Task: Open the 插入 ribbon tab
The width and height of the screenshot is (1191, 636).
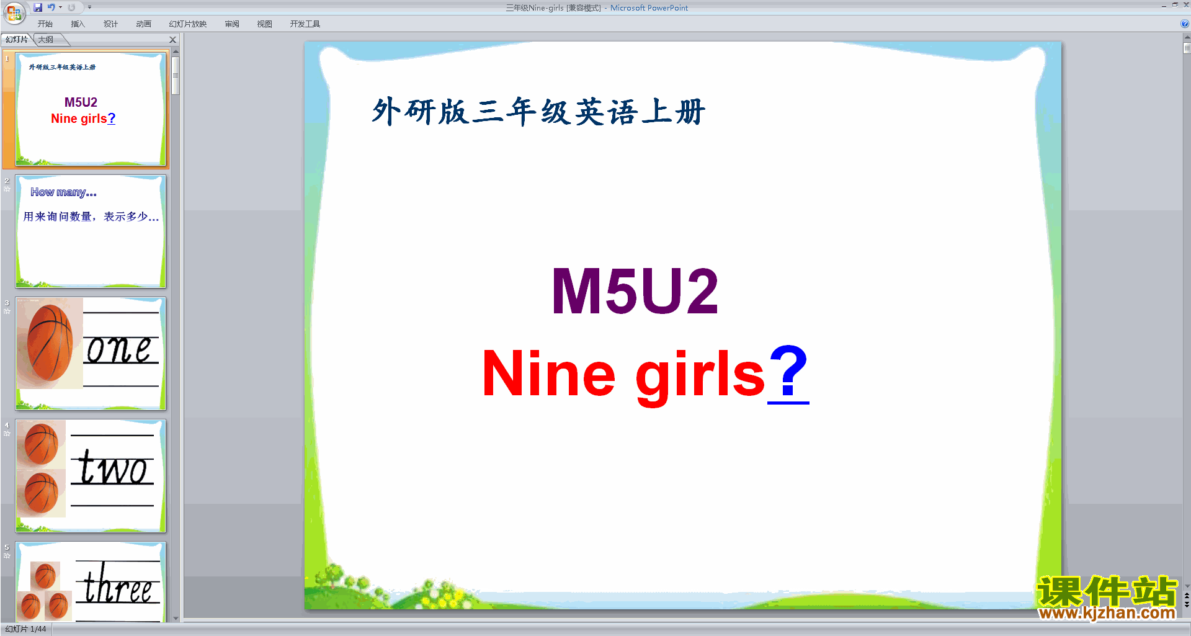Action: pyautogui.click(x=78, y=24)
